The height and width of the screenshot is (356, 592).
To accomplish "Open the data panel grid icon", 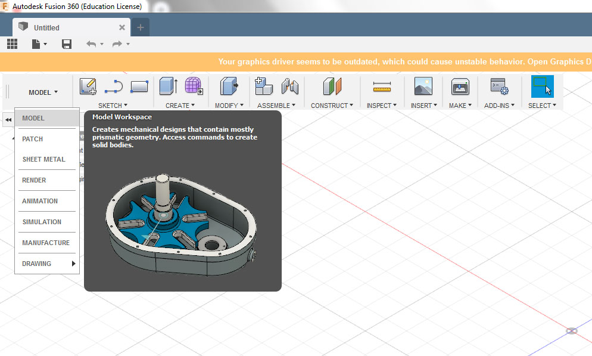I will (12, 44).
